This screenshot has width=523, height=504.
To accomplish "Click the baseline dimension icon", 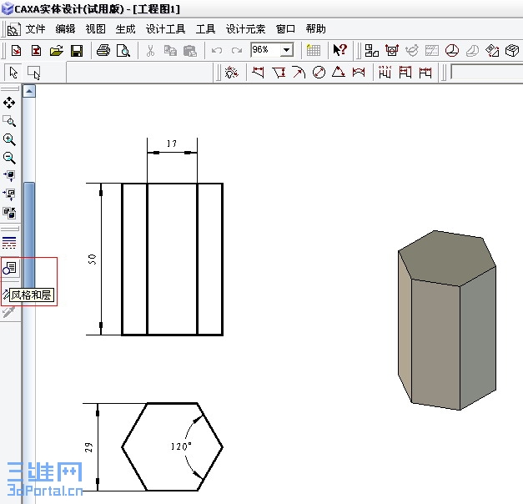I will 405,72.
